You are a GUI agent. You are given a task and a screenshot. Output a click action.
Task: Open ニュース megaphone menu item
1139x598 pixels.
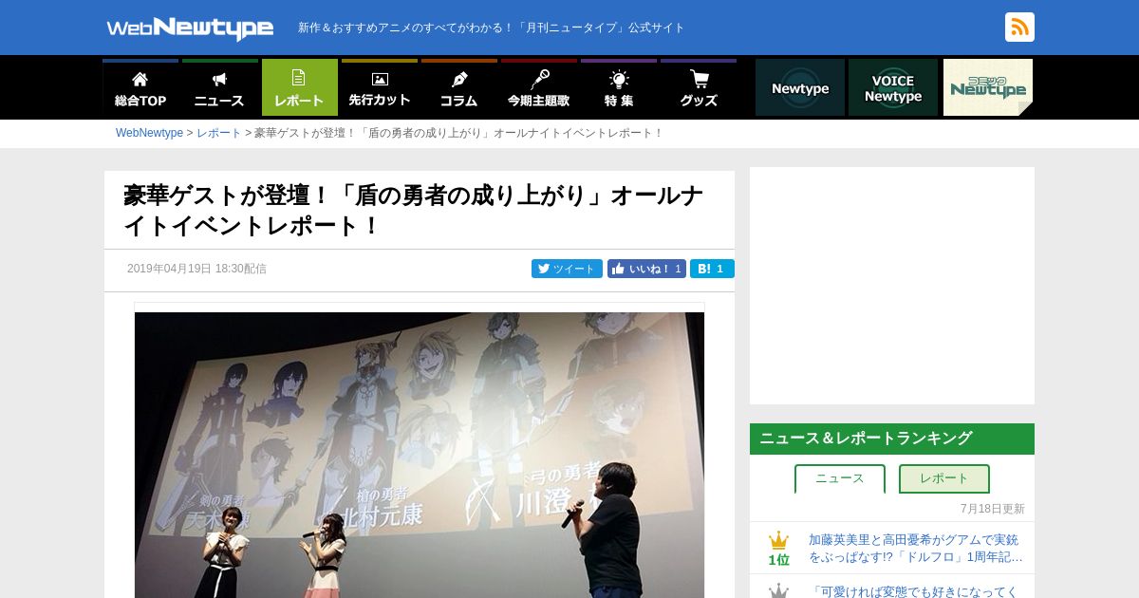[x=220, y=87]
